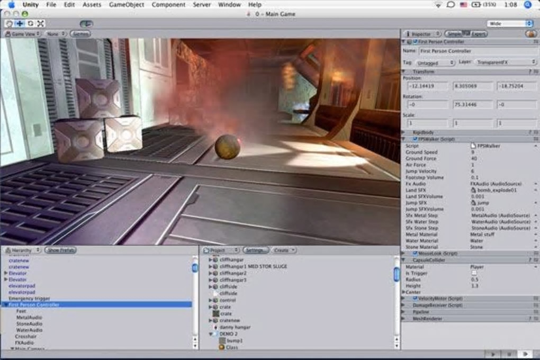Click the crate texture asset icon
The height and width of the screenshot is (360, 540).
(x=215, y=313)
